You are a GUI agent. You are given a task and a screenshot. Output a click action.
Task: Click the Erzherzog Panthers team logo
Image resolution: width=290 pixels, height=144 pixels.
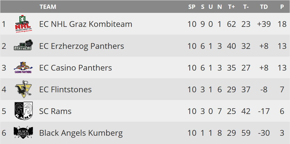click(23, 45)
